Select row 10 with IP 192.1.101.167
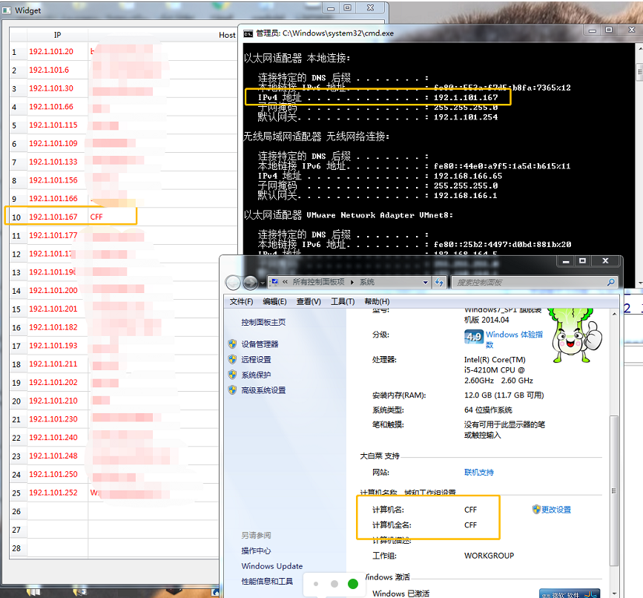Viewport: 643px width, 598px height. [52, 216]
